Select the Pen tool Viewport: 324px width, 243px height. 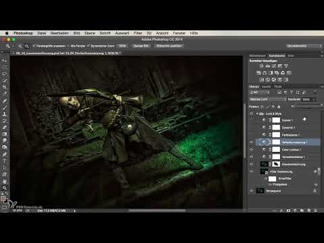[4, 155]
